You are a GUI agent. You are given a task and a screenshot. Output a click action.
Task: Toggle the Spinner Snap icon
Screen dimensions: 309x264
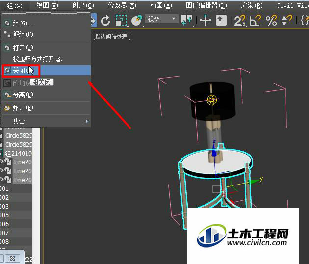pos(286,20)
